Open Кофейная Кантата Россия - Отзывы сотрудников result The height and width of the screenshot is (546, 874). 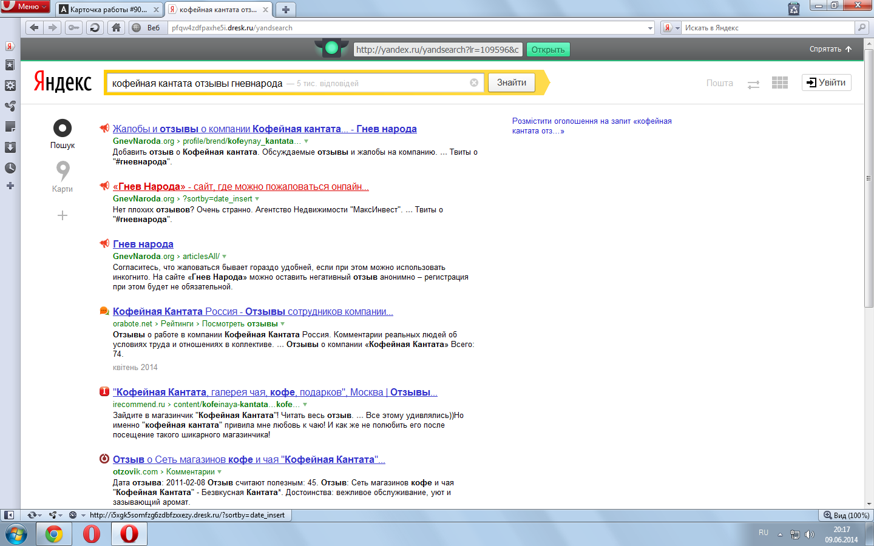253,311
